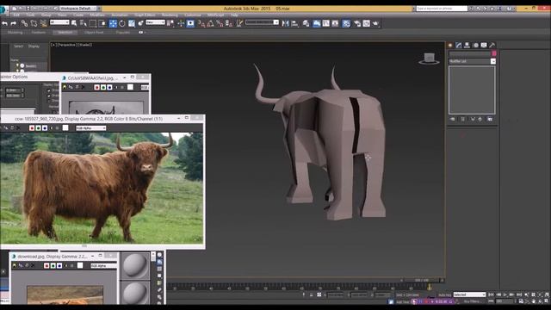Activate the Unlink Selection tool
This screenshot has height=310, width=551.
pos(34,23)
